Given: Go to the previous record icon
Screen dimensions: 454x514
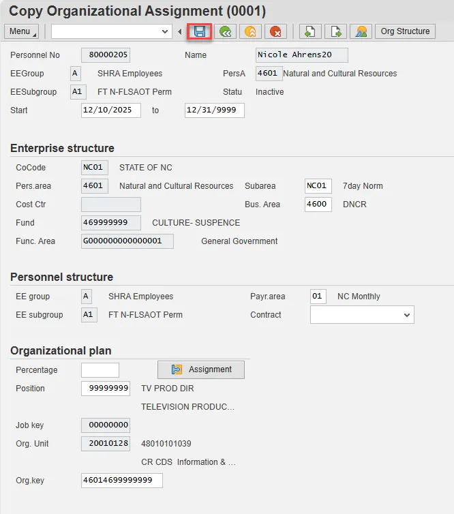Looking at the screenshot, I should pos(310,31).
